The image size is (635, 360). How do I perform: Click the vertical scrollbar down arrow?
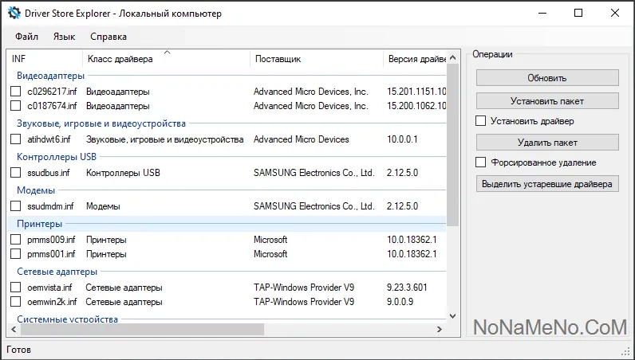coord(453,316)
